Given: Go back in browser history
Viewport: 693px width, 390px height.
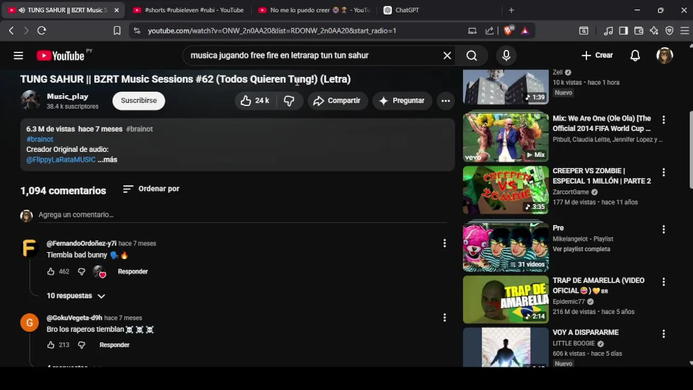Looking at the screenshot, I should (x=11, y=31).
